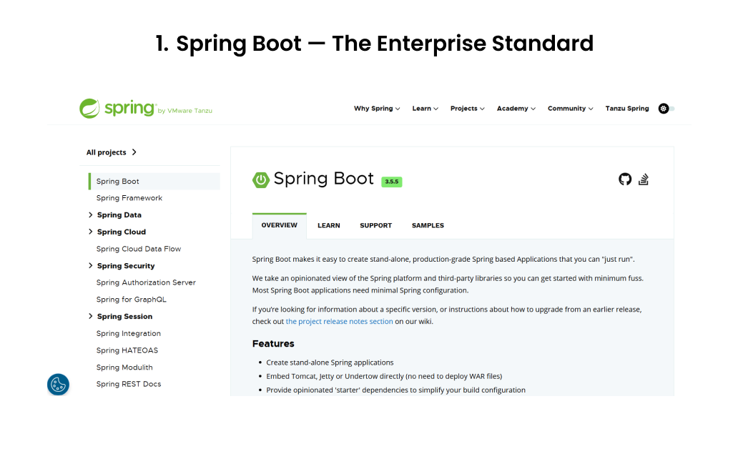Click the Stack Overflow icon
This screenshot has width=738, height=459.
click(x=644, y=179)
